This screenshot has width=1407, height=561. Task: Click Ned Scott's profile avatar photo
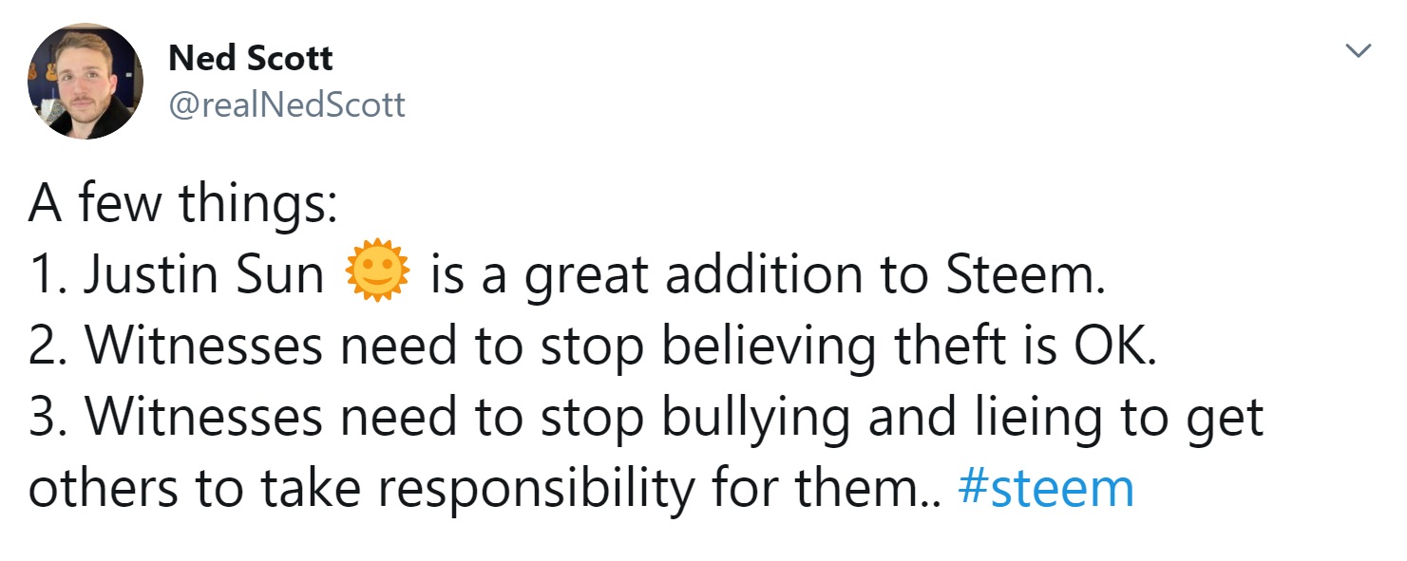click(x=85, y=82)
